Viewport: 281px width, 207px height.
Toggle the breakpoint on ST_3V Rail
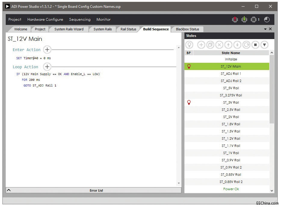coord(189,102)
